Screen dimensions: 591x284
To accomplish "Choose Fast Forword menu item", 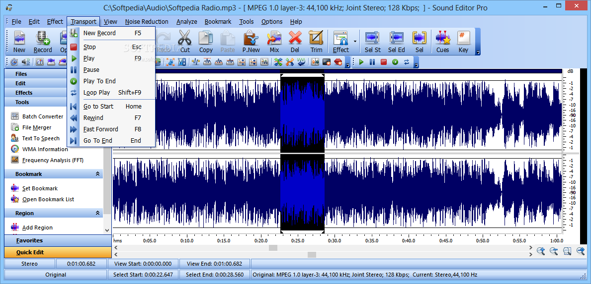I will (x=111, y=129).
